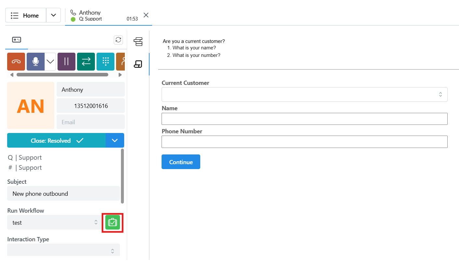Open the Current Customer dropdown
The image size is (459, 265).
305,94
